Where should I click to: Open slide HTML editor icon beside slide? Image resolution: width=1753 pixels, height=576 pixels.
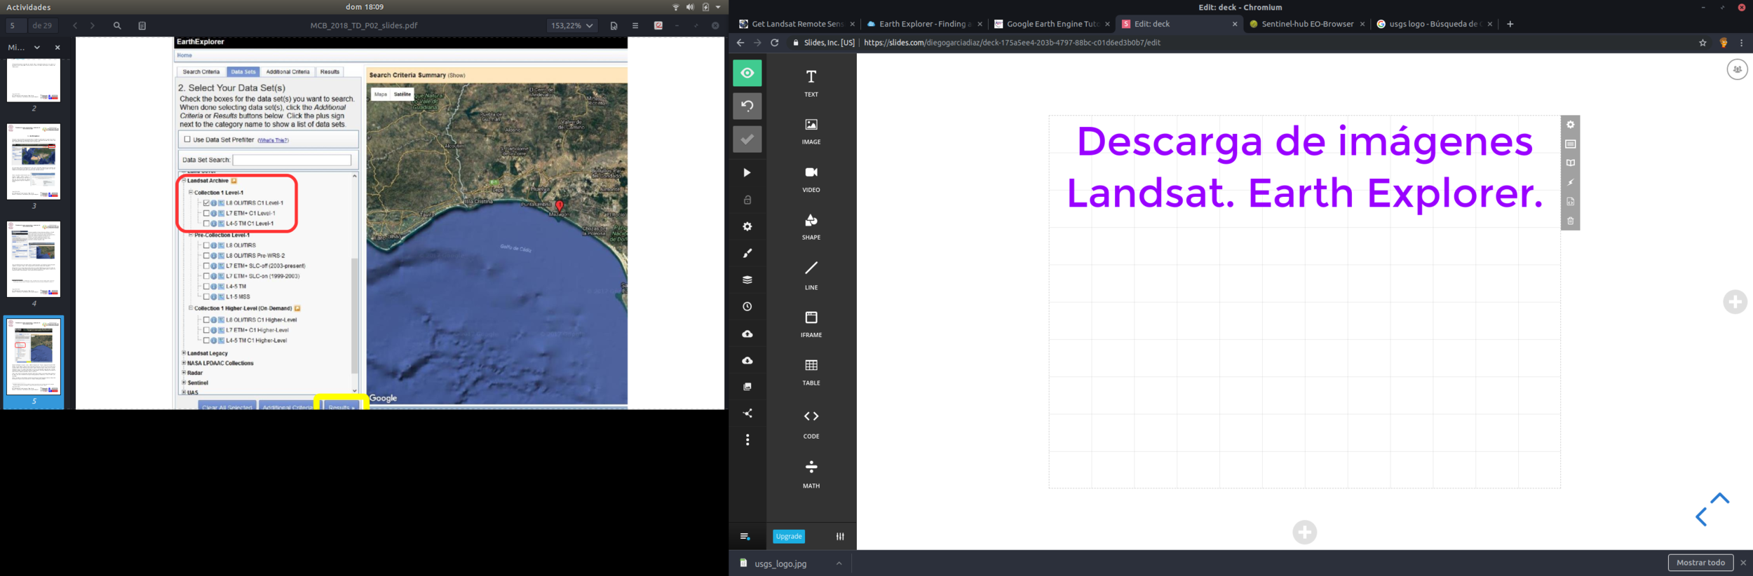(1570, 202)
